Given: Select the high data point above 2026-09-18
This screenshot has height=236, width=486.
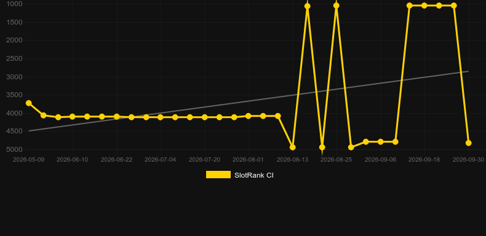Looking at the screenshot, I should tap(424, 6).
